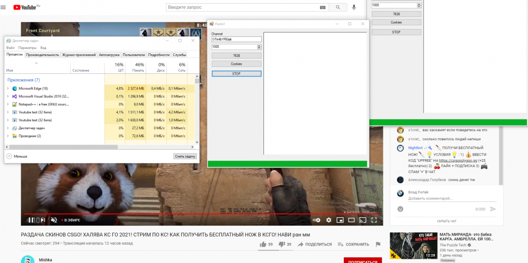Expand Microsoft Visual Studio 2019 process row

pos(8,96)
